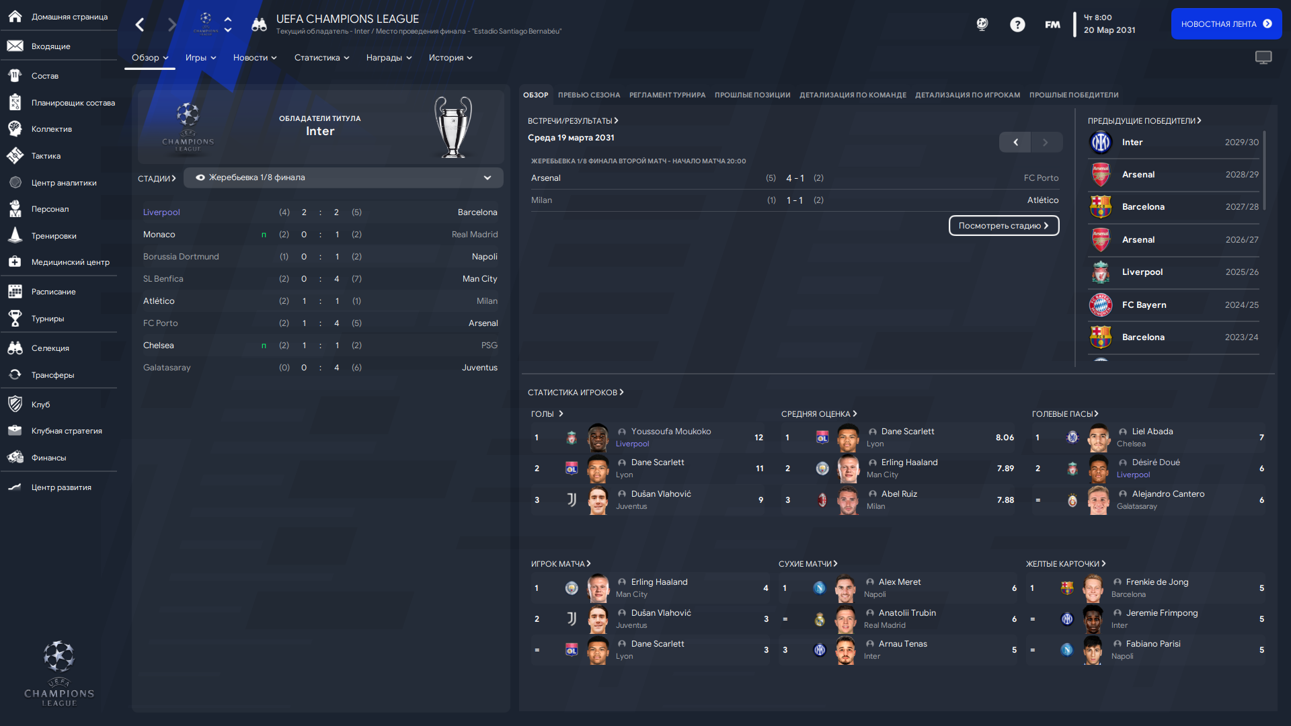Click the help question mark icon
1291x726 pixels.
click(x=1017, y=25)
